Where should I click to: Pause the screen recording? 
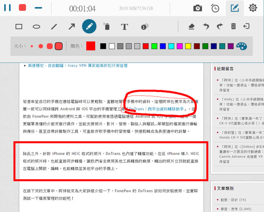click(7, 8)
